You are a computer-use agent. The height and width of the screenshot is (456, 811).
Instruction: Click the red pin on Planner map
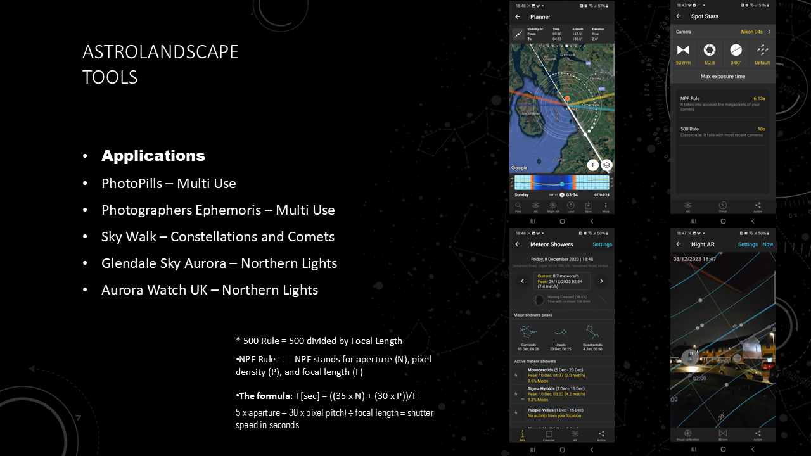(x=567, y=99)
